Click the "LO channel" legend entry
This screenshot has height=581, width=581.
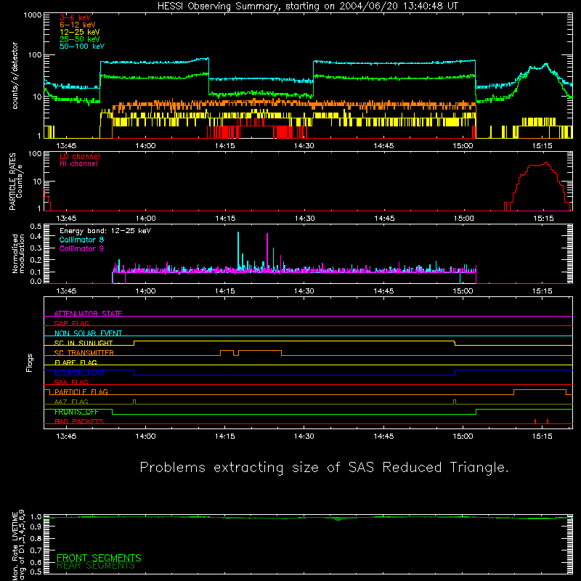[x=80, y=156]
